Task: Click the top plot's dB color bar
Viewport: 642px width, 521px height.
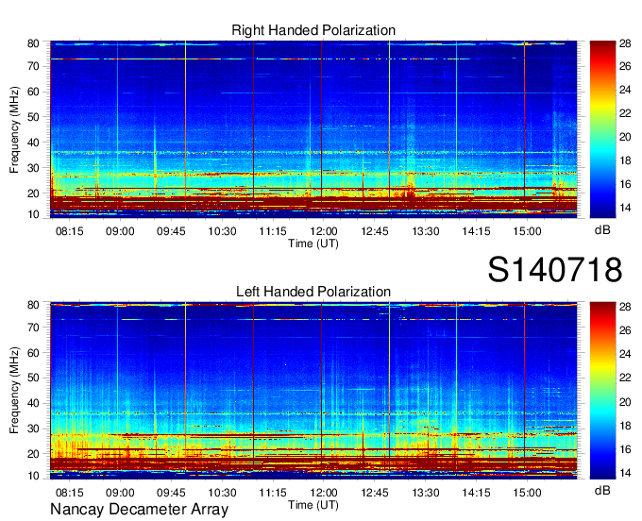Action: [602, 129]
